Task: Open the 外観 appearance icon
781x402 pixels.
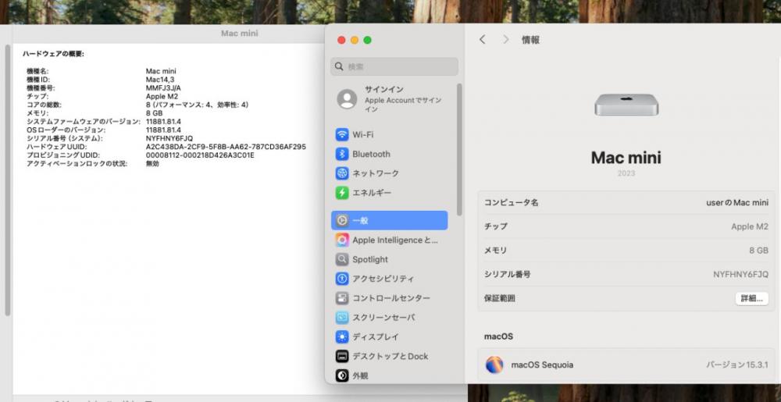Action: (x=342, y=375)
